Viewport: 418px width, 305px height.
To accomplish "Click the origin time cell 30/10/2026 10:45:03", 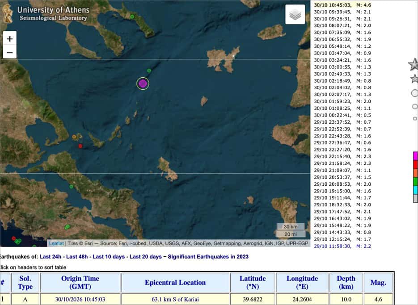I will (x=80, y=299).
